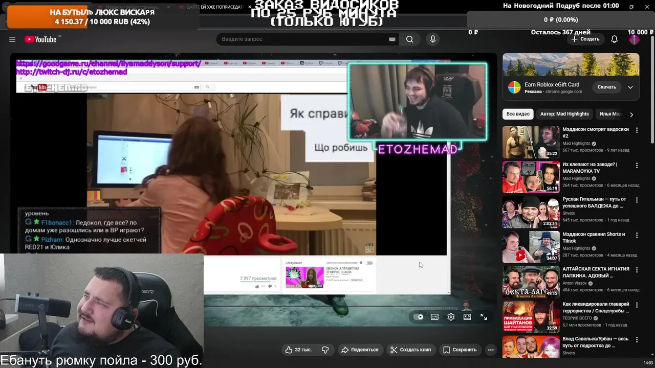The width and height of the screenshot is (655, 368).
Task: Click the magnifier search button
Action: point(410,39)
